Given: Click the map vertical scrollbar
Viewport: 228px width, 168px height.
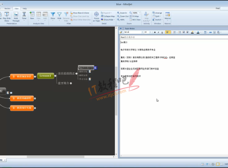Looking at the screenshot, I should tap(116, 91).
